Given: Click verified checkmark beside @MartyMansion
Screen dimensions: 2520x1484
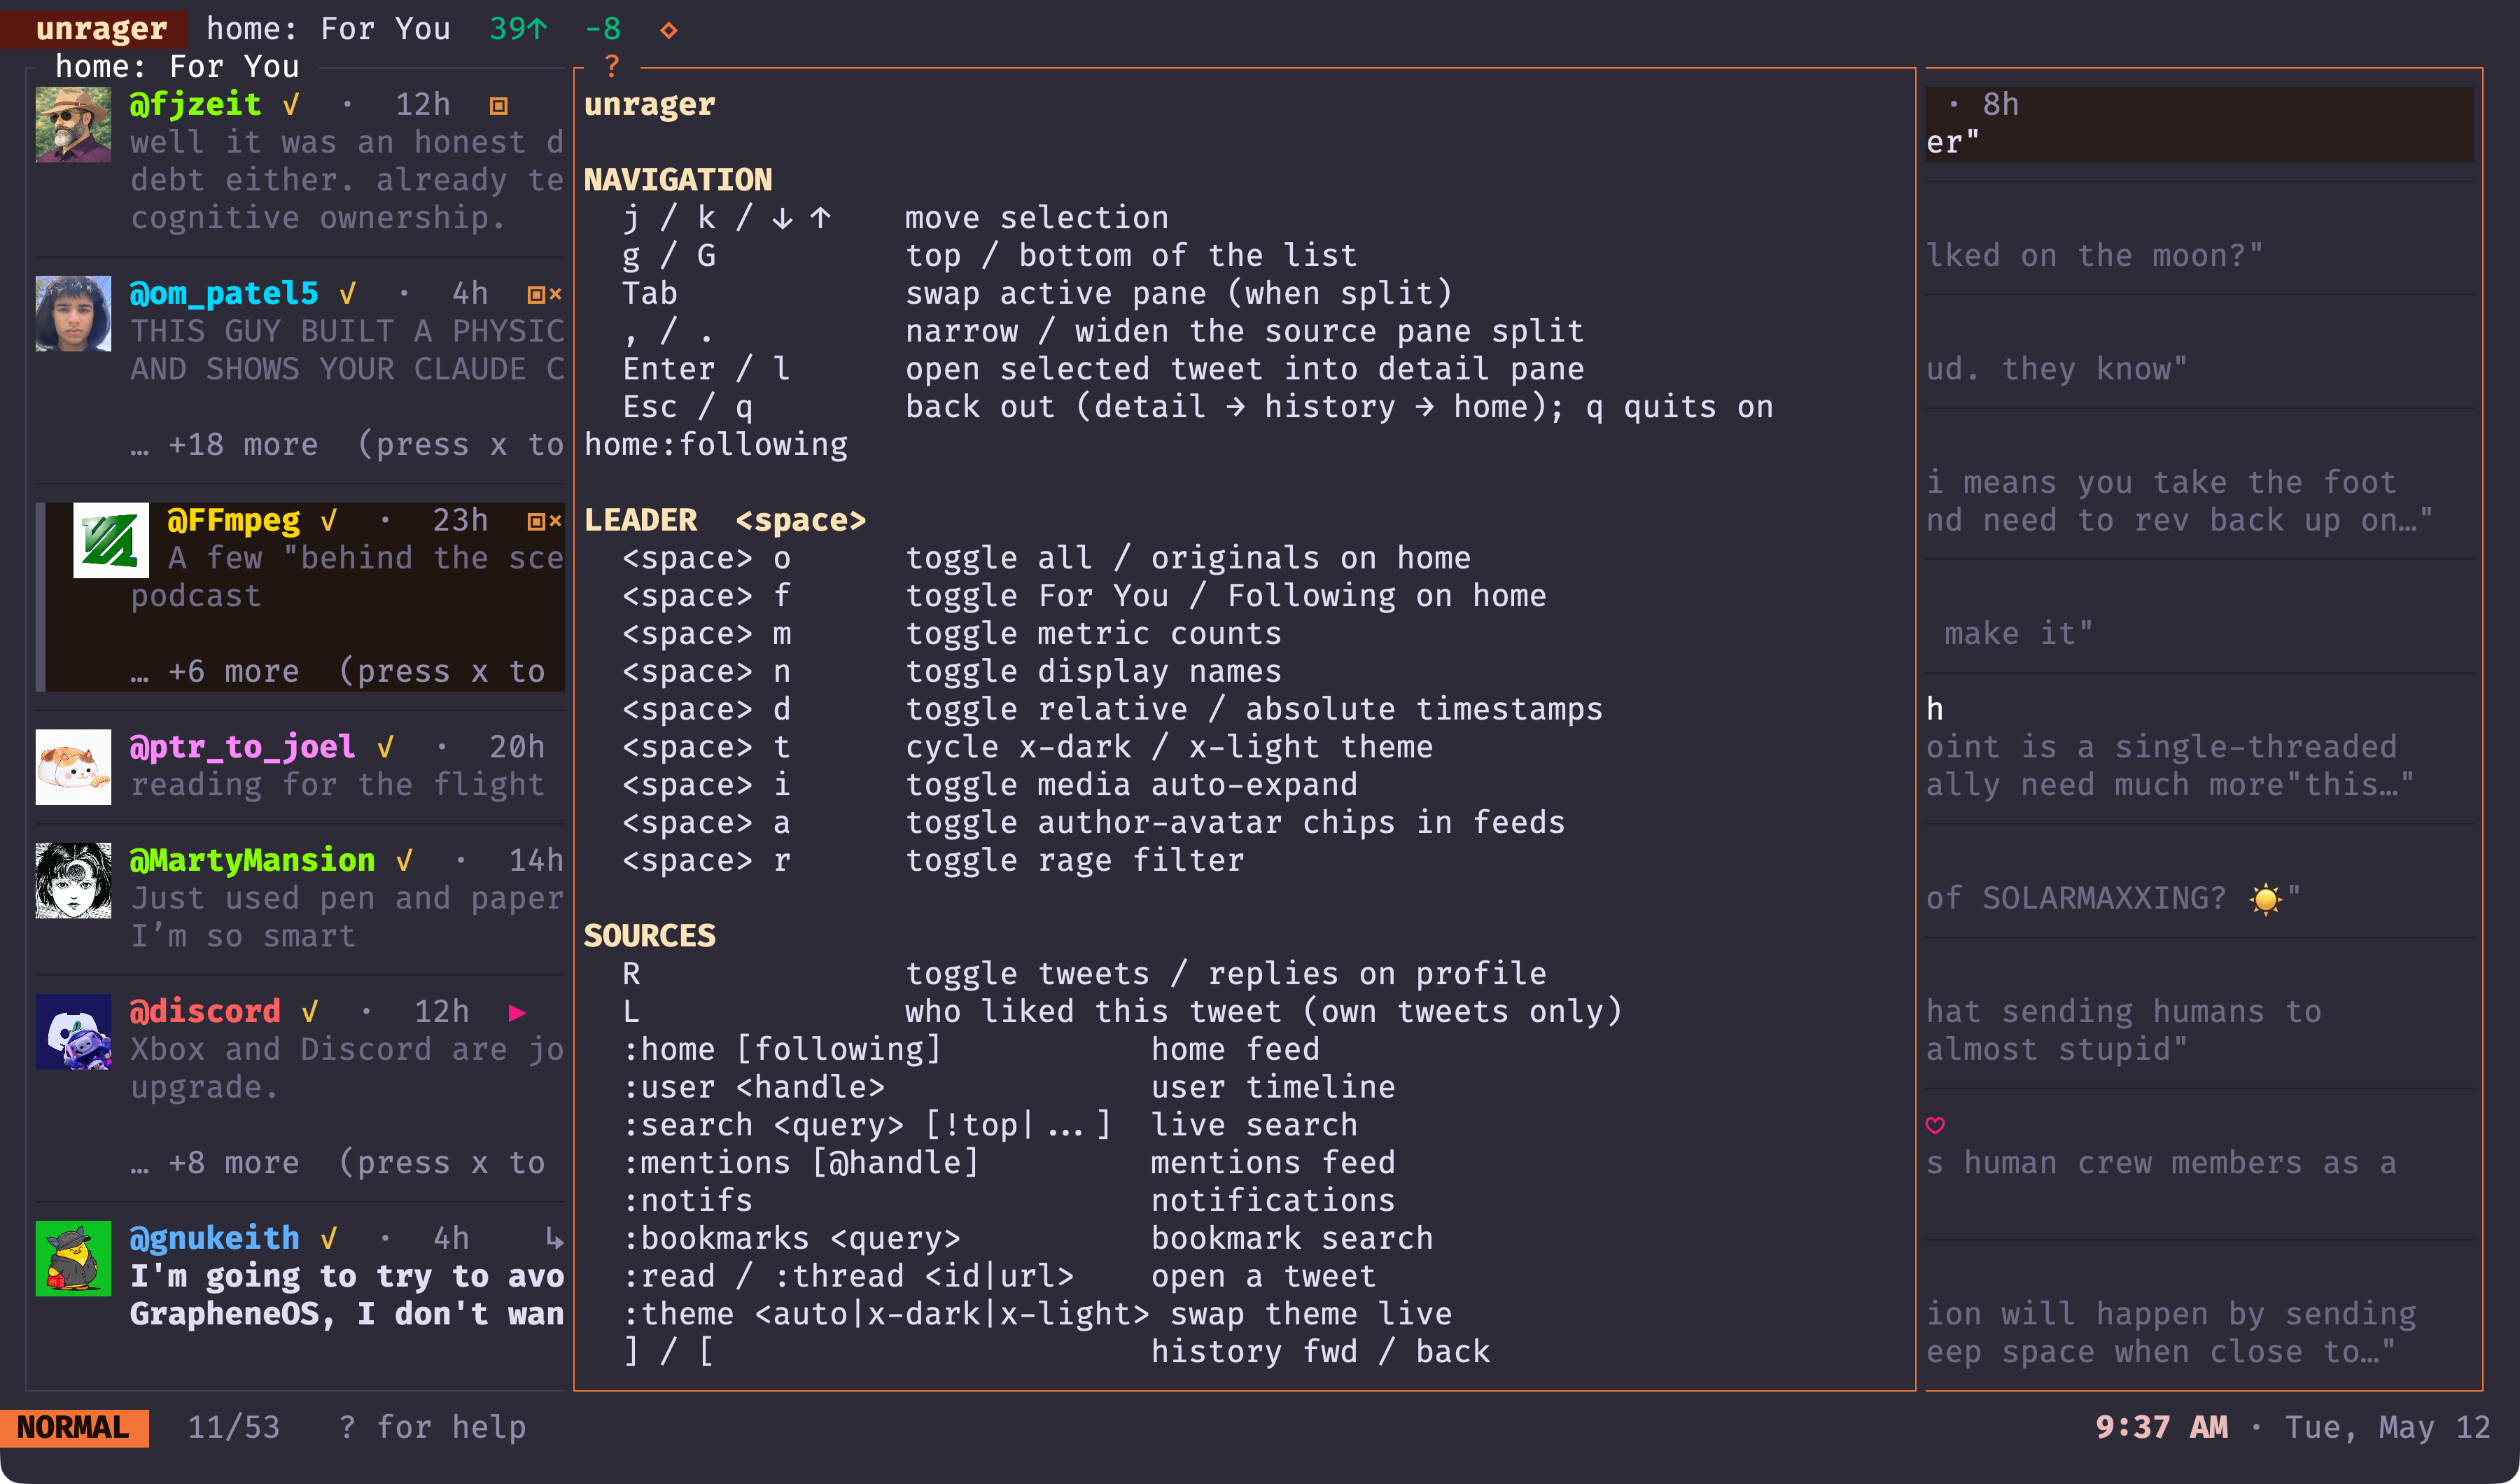Looking at the screenshot, I should tap(404, 861).
